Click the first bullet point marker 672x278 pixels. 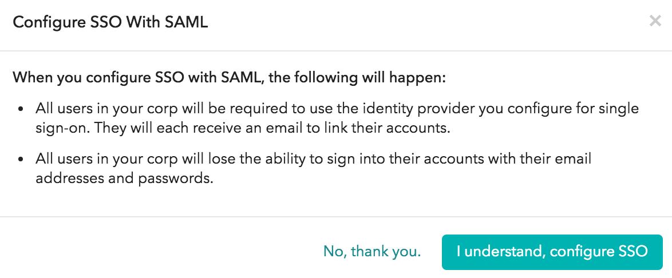click(21, 109)
